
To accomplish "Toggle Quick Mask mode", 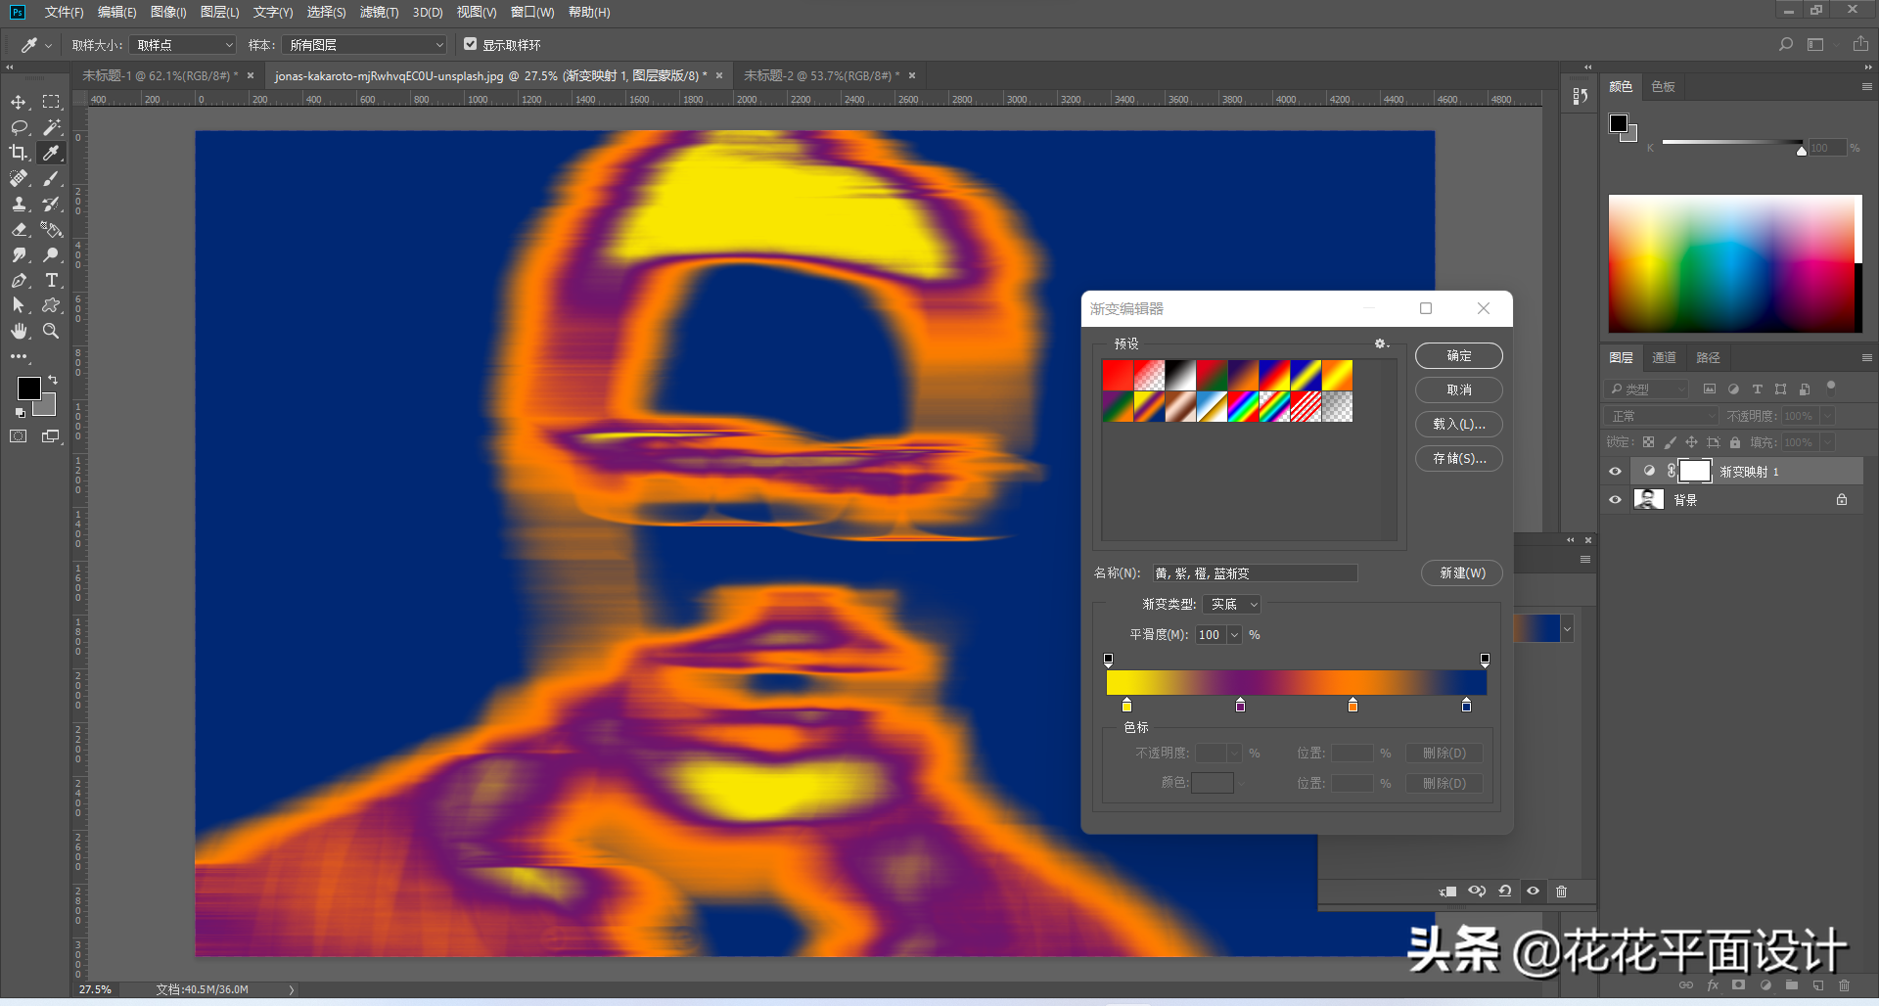I will coord(19,436).
